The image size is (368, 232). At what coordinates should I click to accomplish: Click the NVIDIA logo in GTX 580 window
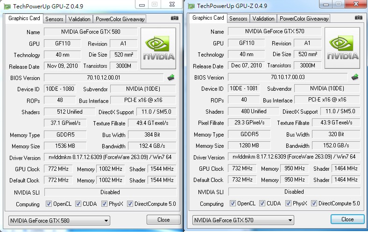click(158, 49)
